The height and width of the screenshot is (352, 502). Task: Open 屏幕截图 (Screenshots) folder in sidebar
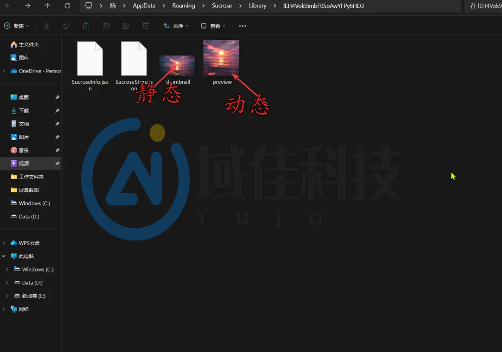(25, 190)
